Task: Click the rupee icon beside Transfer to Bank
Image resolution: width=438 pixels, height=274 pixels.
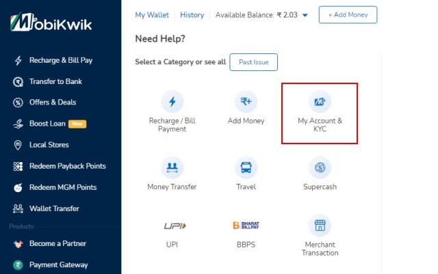Action: tap(18, 82)
